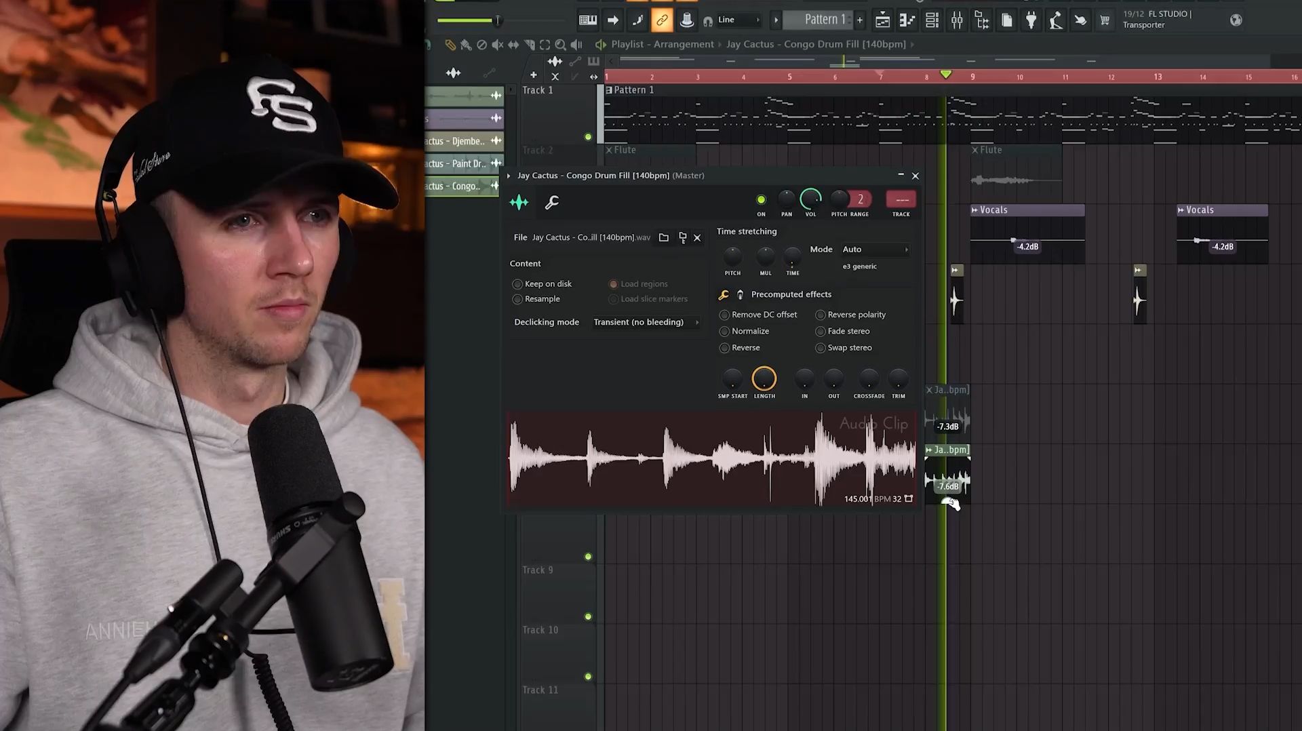Click the globe online icon

pyautogui.click(x=1236, y=20)
